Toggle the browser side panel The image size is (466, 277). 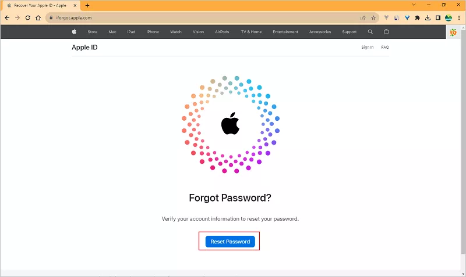tap(438, 18)
